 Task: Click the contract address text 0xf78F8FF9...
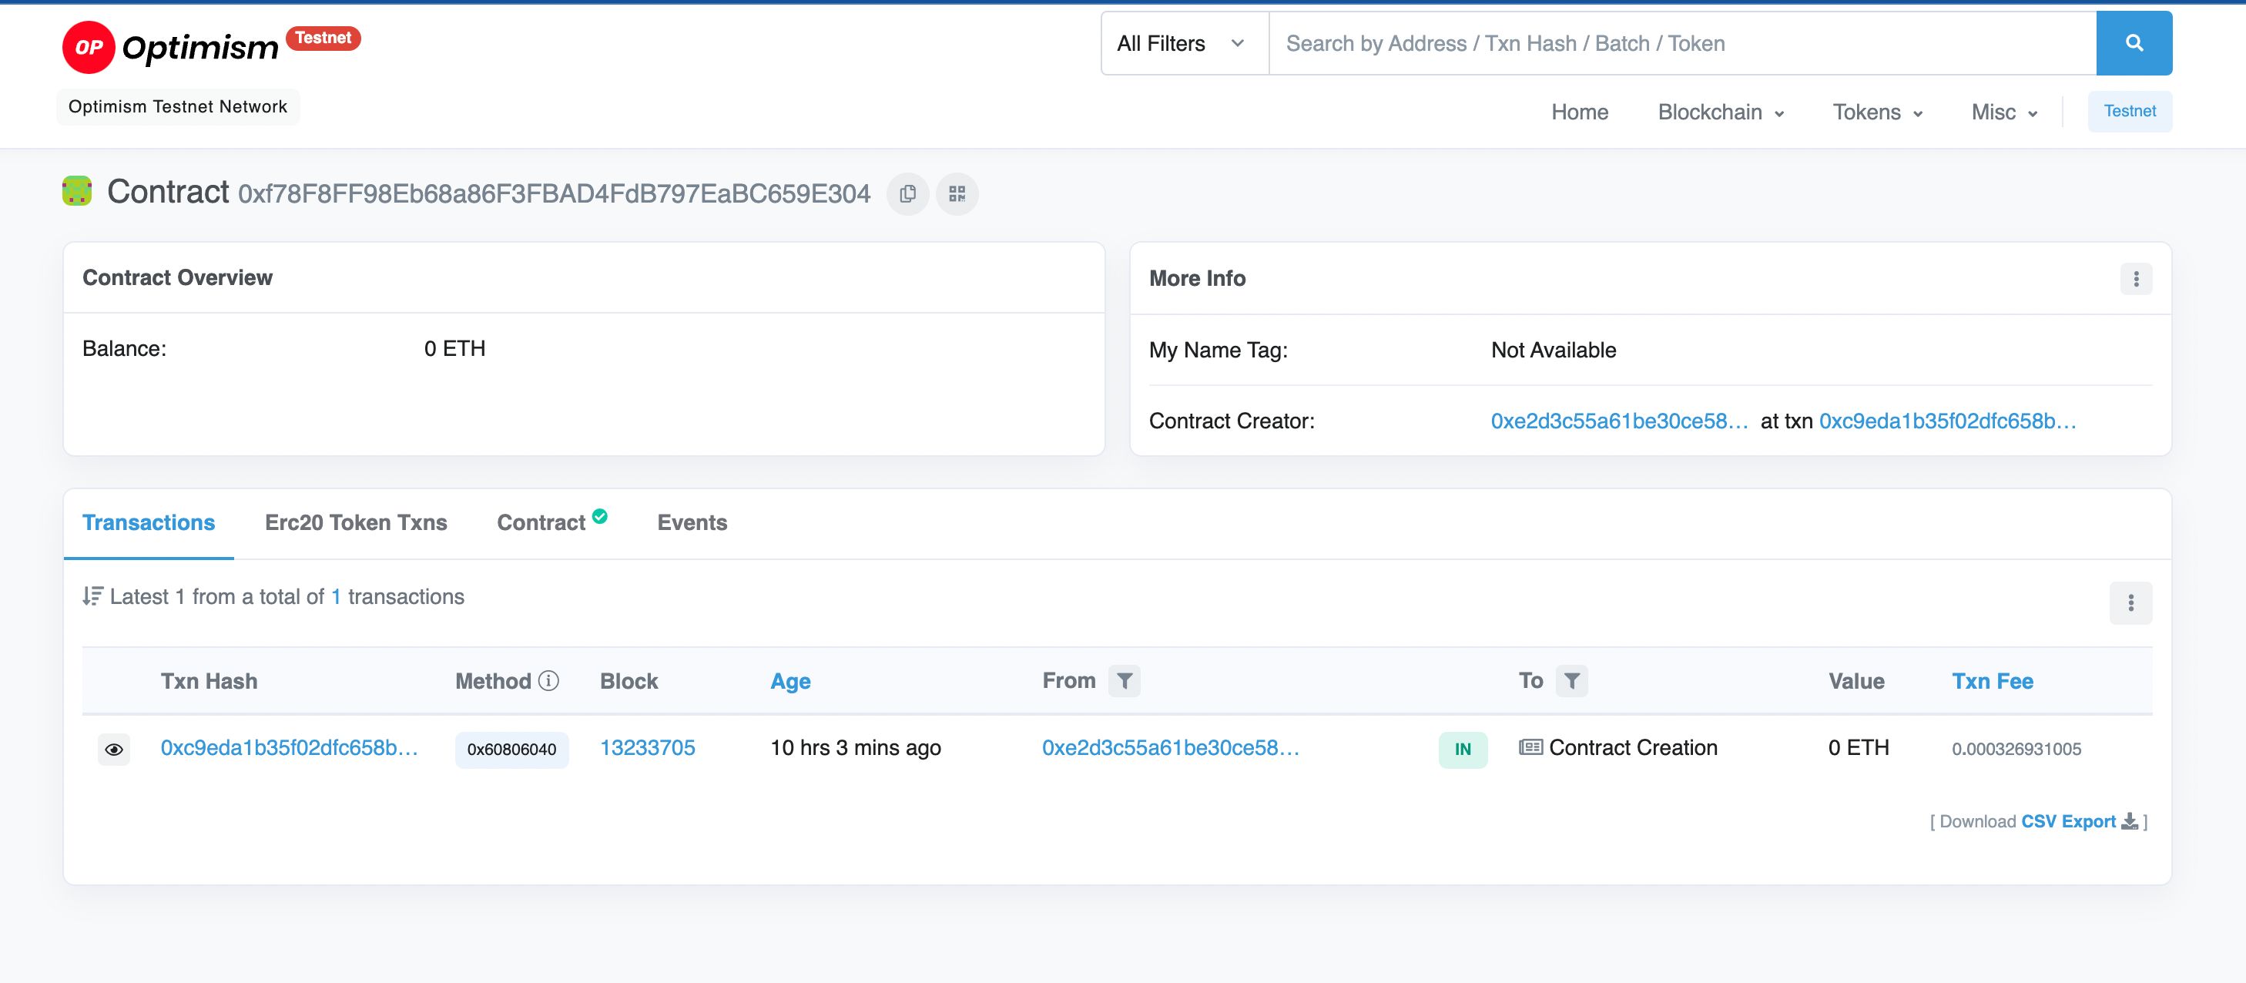554,193
